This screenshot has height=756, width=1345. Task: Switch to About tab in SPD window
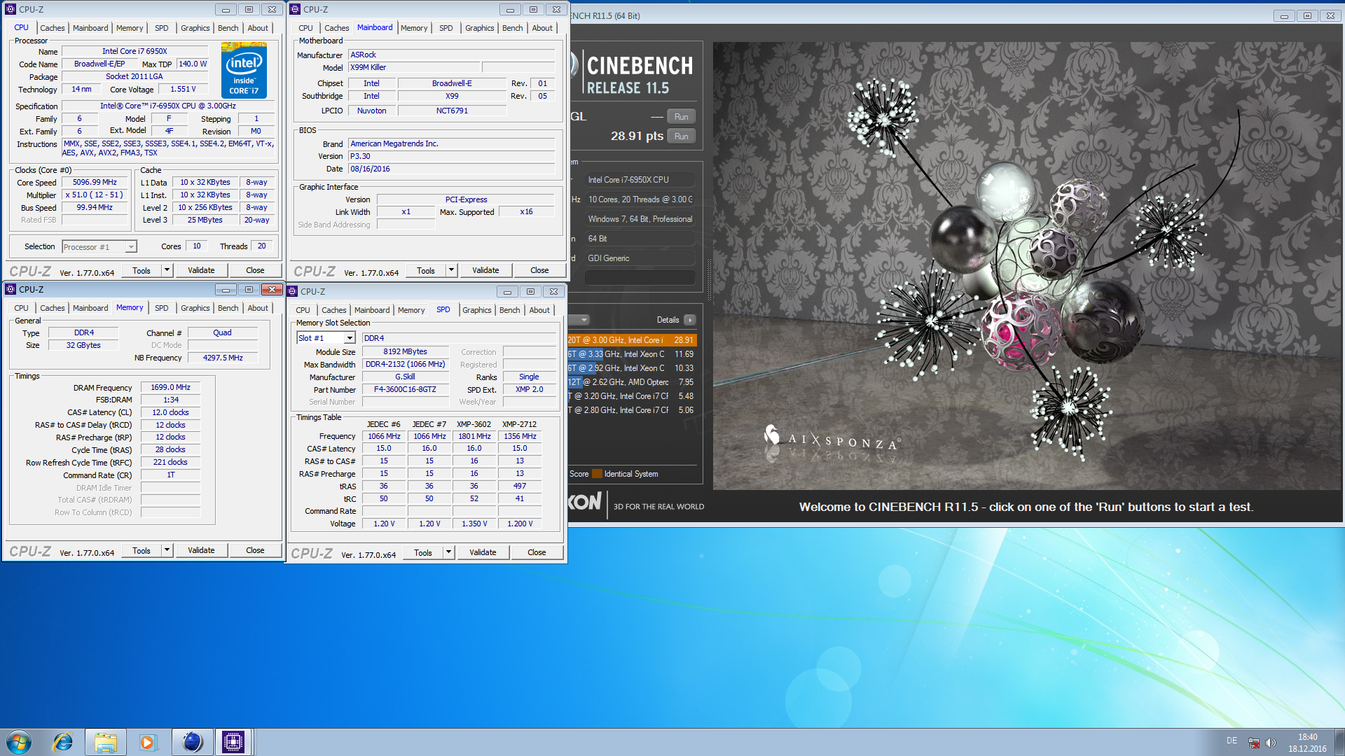tap(539, 310)
